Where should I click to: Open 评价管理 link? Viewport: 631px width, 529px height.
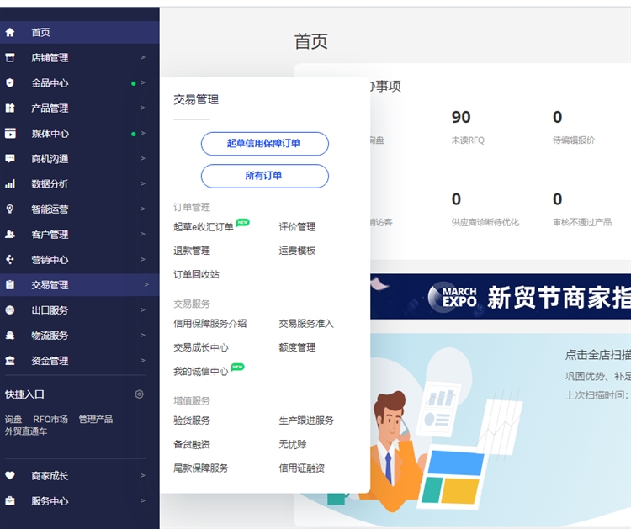[x=297, y=227]
